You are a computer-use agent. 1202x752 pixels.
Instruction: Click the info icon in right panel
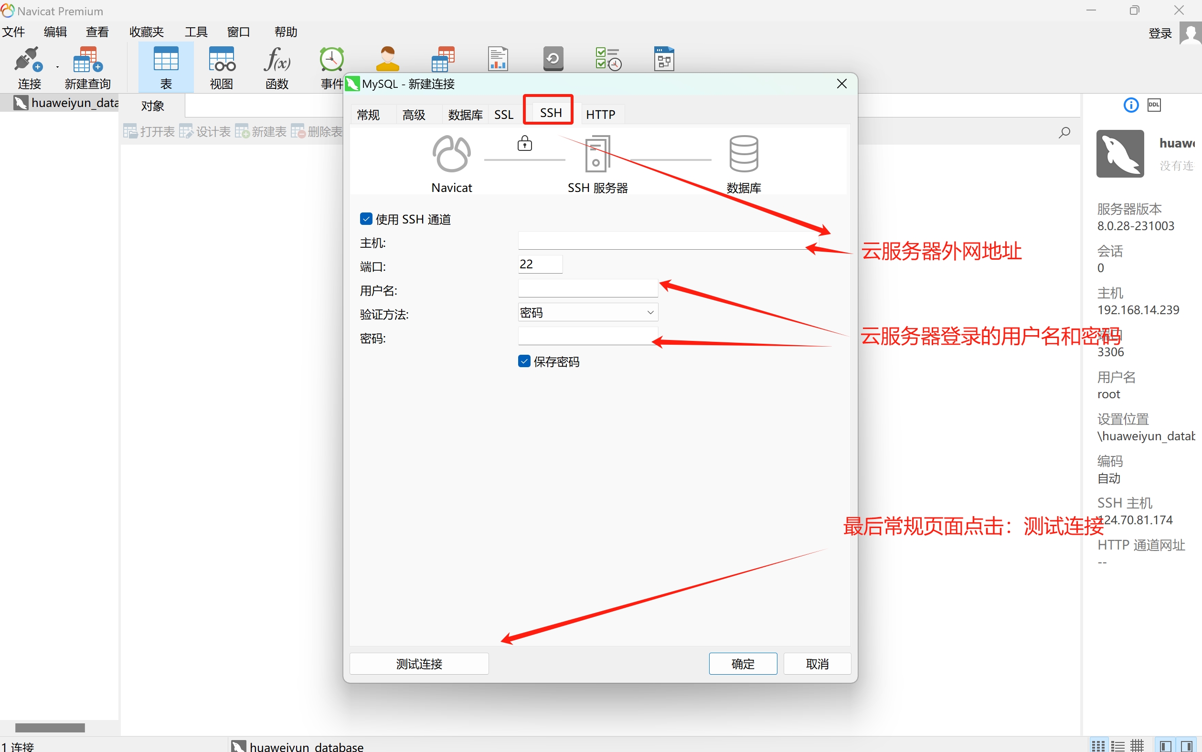[x=1131, y=105]
